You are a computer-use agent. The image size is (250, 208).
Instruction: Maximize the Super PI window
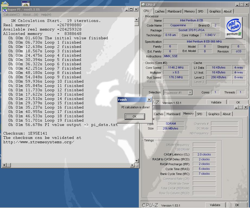coord(131,9)
